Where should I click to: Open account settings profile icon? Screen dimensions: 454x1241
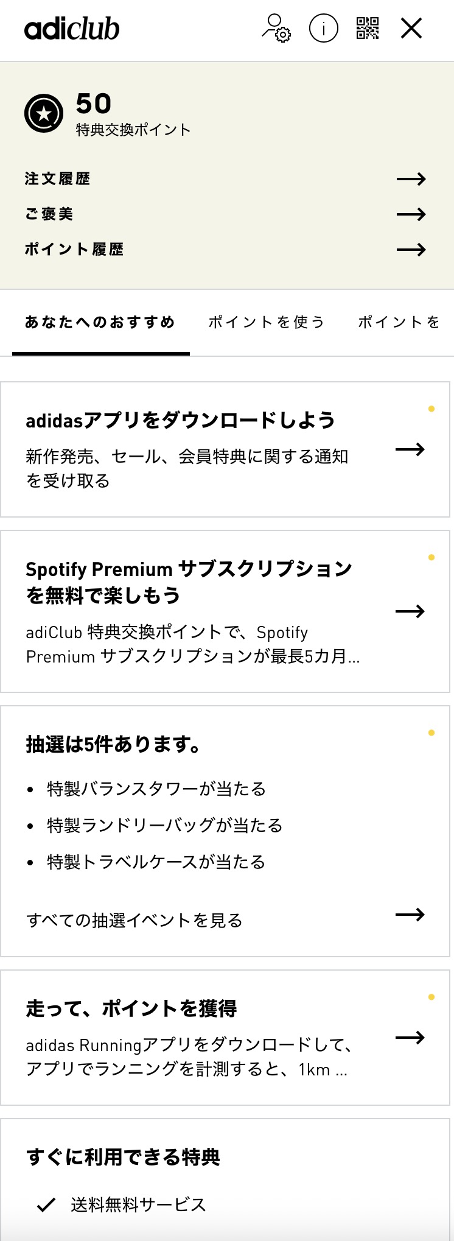tap(276, 28)
